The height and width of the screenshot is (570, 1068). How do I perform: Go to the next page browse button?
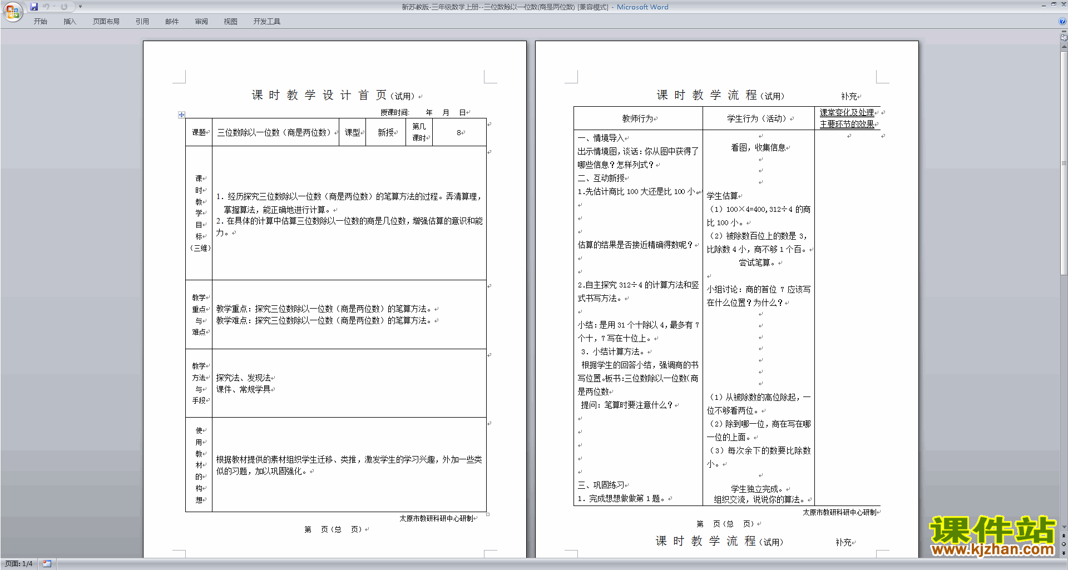(1064, 553)
